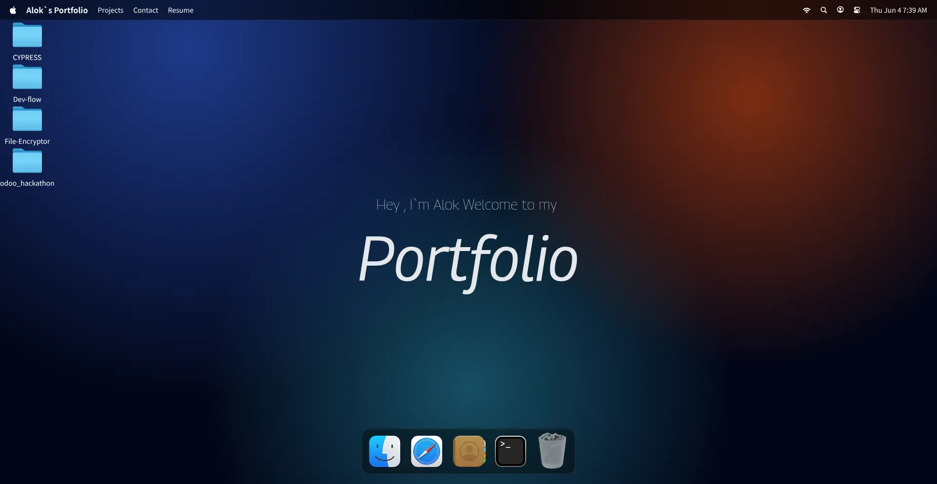Click the user account icon in menu bar
Viewport: 937px width, 484px height.
840,10
